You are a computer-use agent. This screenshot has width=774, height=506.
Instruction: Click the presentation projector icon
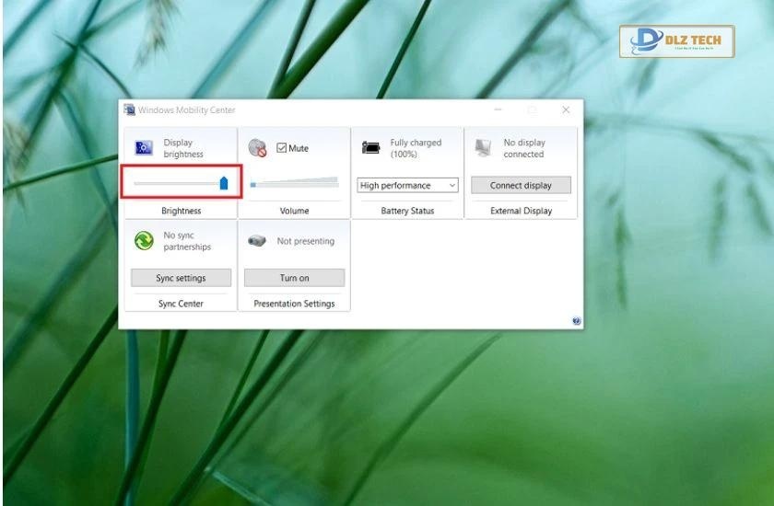point(257,241)
